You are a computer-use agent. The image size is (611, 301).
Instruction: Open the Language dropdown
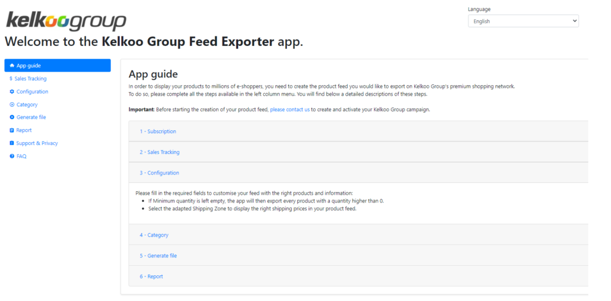click(x=523, y=21)
